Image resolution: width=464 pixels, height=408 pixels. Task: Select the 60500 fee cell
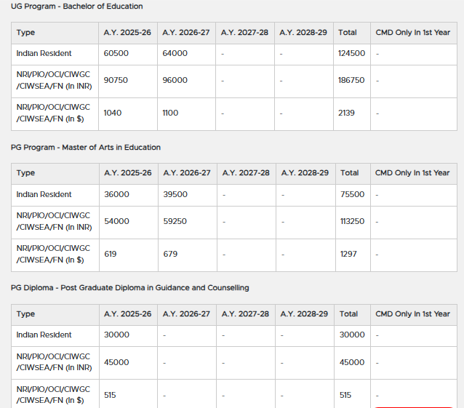pyautogui.click(x=116, y=54)
